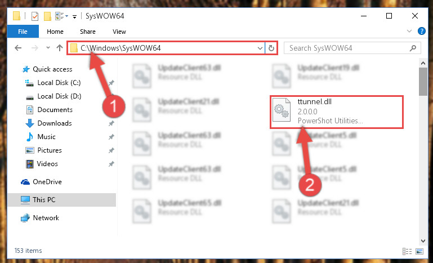Switch to large icons view

(419, 251)
